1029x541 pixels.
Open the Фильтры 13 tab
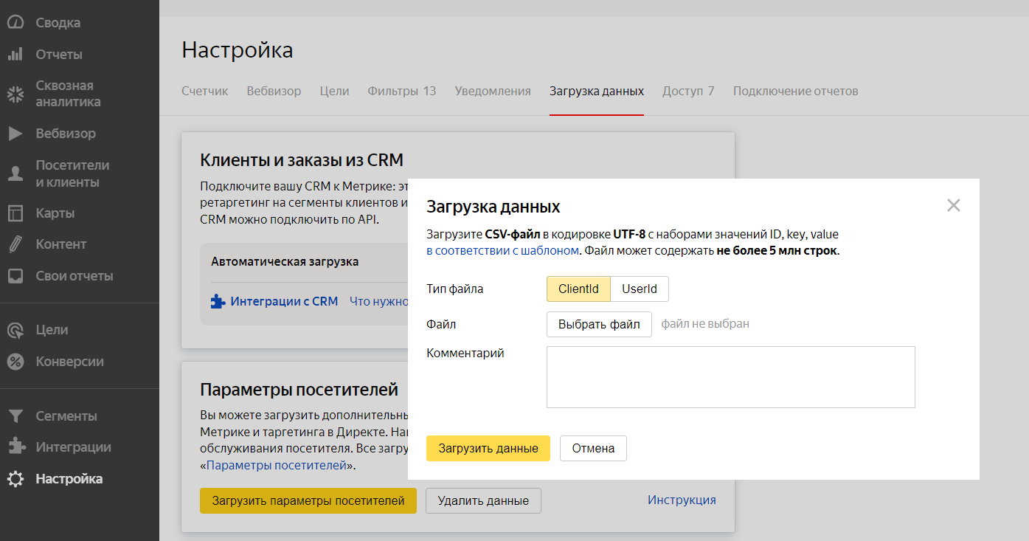402,92
